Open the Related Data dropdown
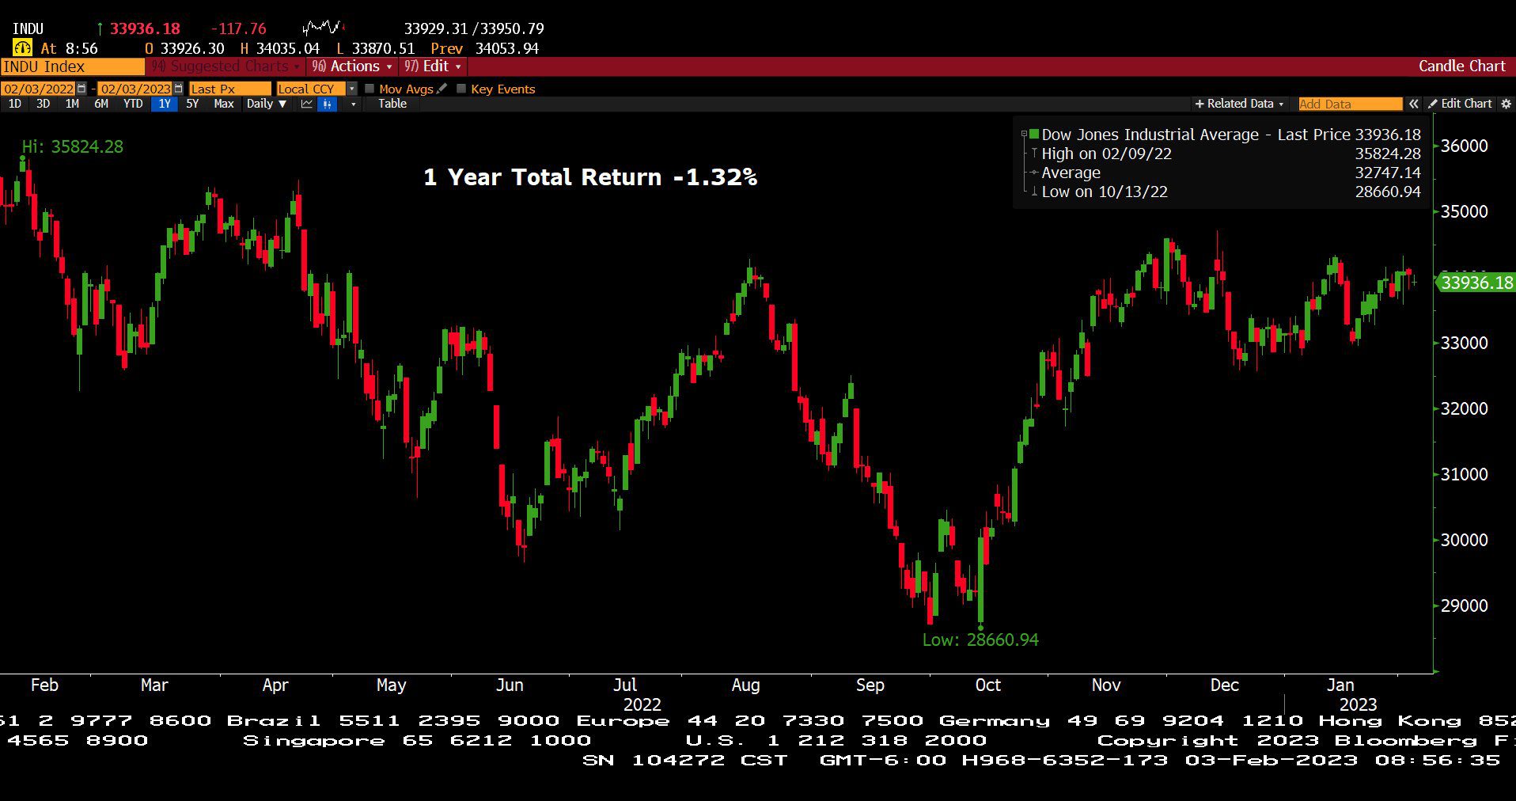Screen dimensions: 1516x801 1239,104
